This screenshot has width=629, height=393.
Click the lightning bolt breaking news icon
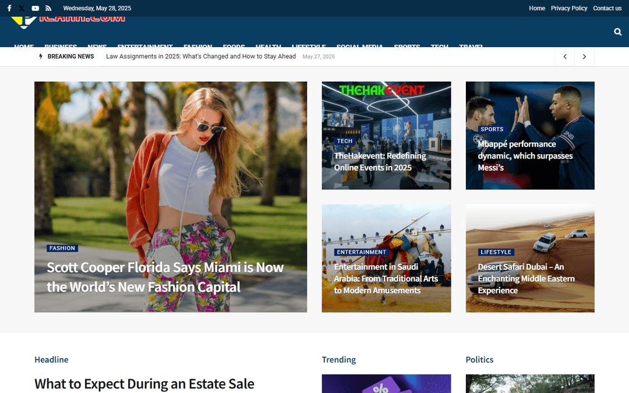pos(41,56)
